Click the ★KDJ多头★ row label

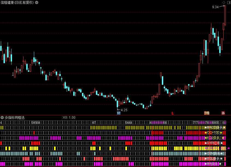(x=214, y=138)
